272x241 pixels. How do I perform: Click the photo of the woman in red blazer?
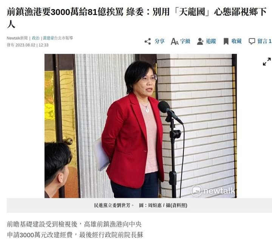pos(141,126)
